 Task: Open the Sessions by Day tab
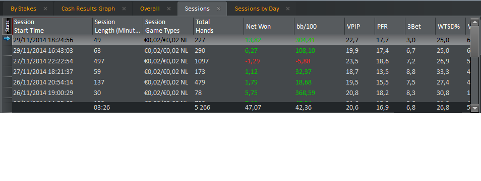click(257, 9)
